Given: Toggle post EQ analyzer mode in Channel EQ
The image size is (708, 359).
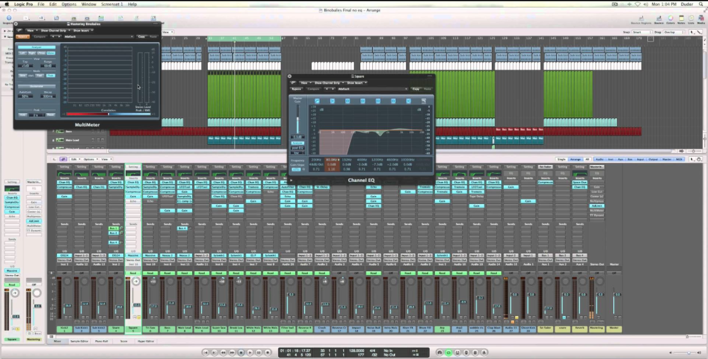Looking at the screenshot, I should 298,148.
